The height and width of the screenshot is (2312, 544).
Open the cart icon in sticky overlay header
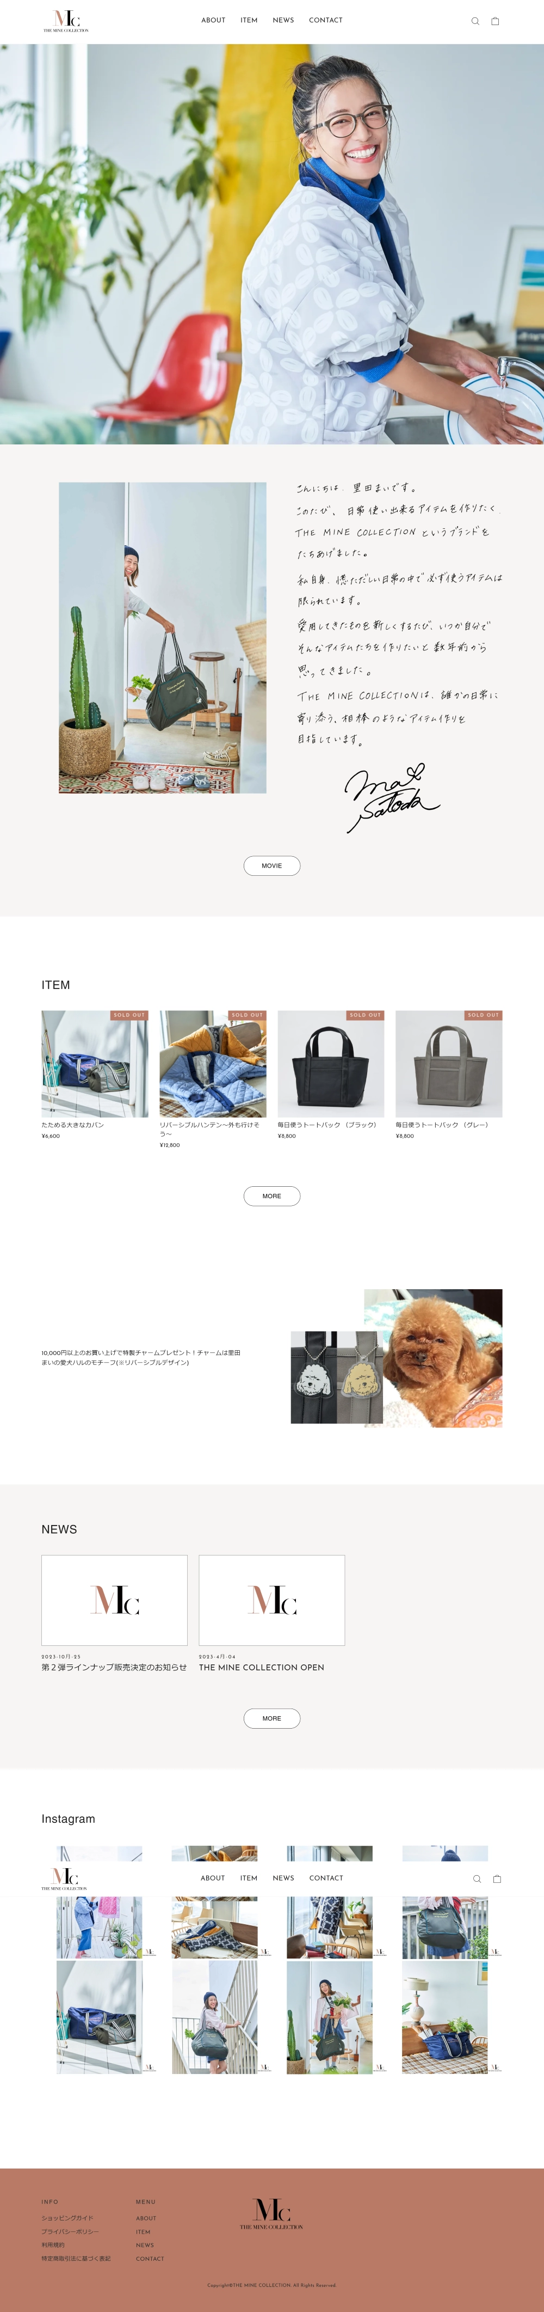coord(497,1878)
